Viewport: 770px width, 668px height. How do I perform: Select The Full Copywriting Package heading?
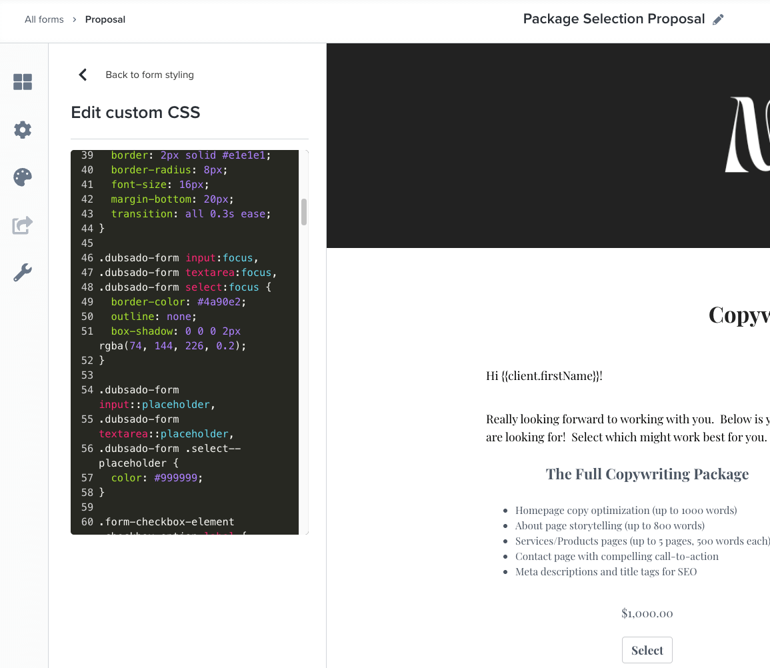point(647,474)
